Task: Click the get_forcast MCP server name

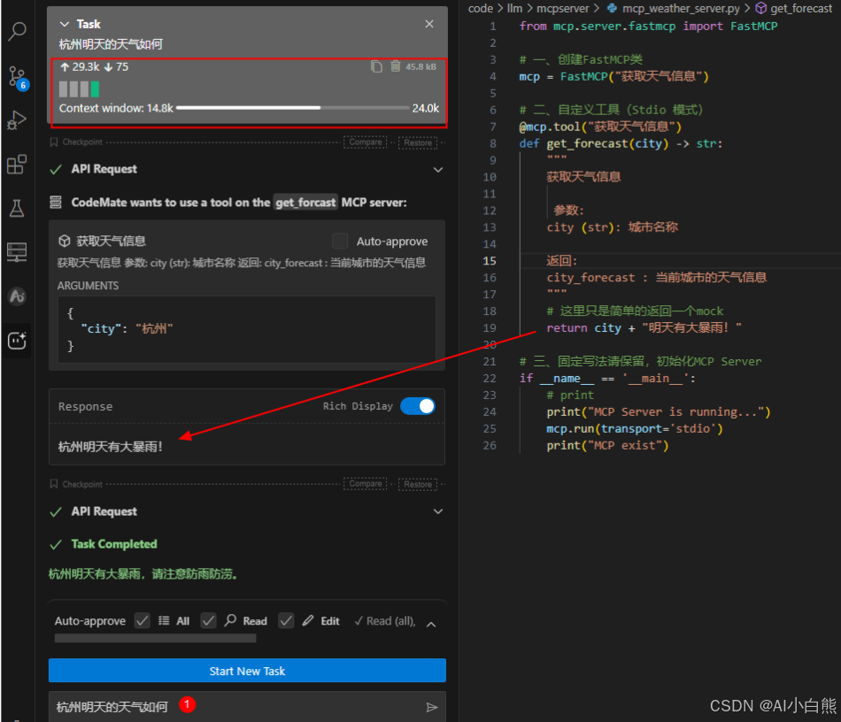Action: (x=305, y=202)
